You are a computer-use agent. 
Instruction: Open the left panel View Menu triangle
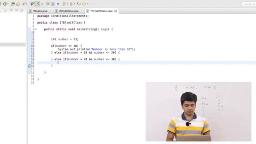11,10
